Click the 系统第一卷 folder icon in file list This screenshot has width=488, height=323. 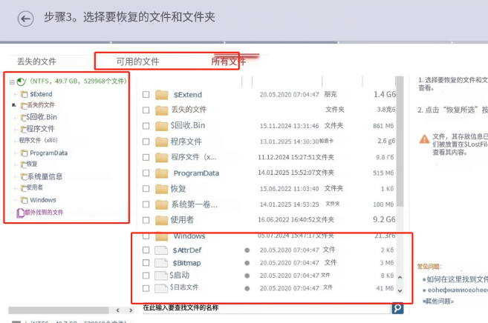(x=161, y=204)
